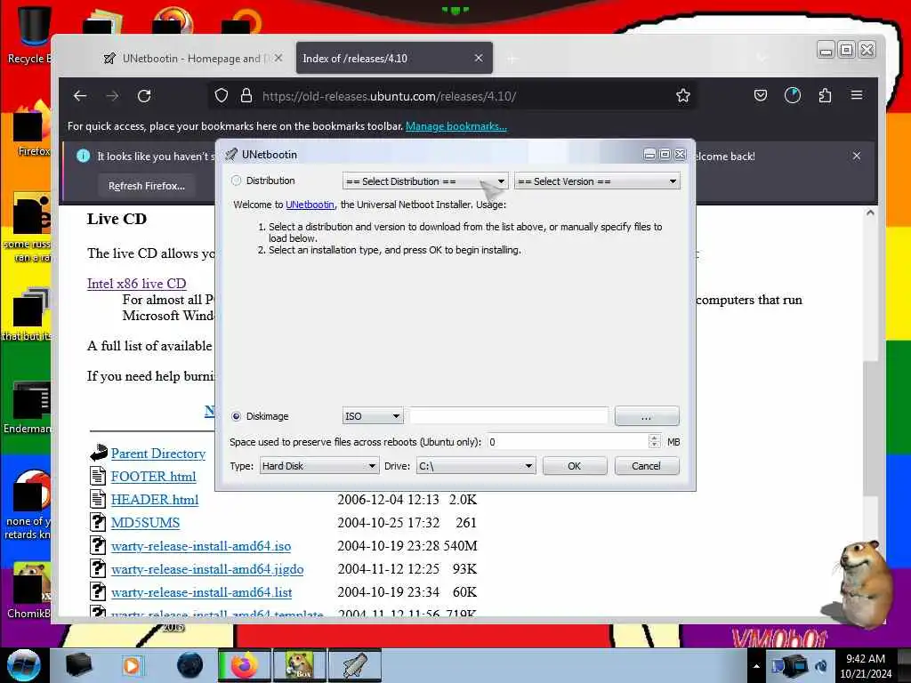The width and height of the screenshot is (911, 683).
Task: Open the Select Version dropdown
Action: [x=597, y=181]
